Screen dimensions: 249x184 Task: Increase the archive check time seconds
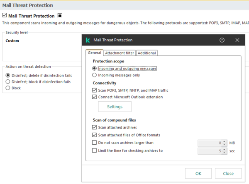click(225, 149)
